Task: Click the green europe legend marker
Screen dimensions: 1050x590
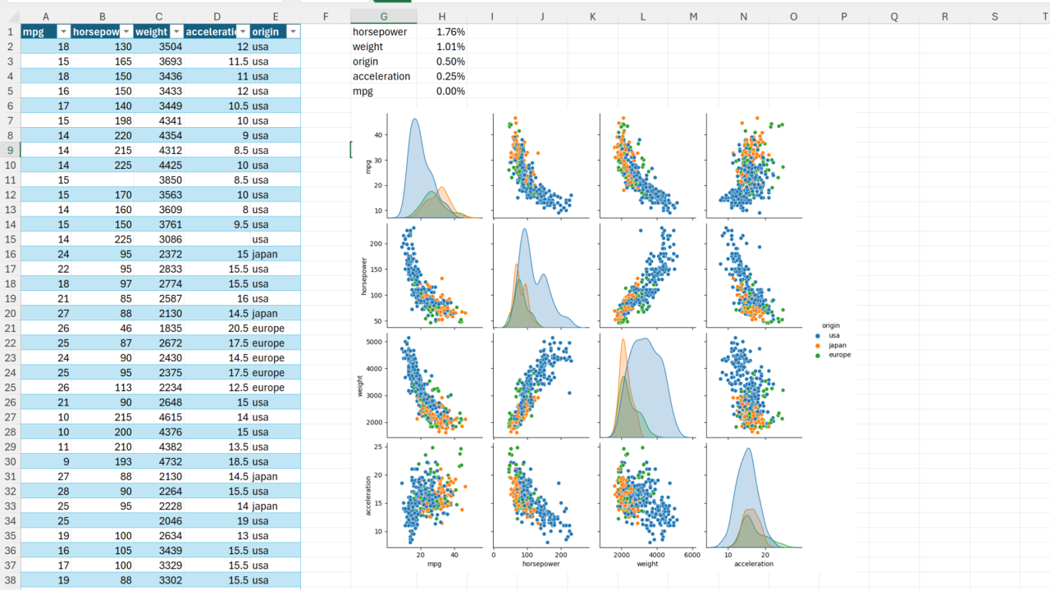Action: tap(816, 356)
